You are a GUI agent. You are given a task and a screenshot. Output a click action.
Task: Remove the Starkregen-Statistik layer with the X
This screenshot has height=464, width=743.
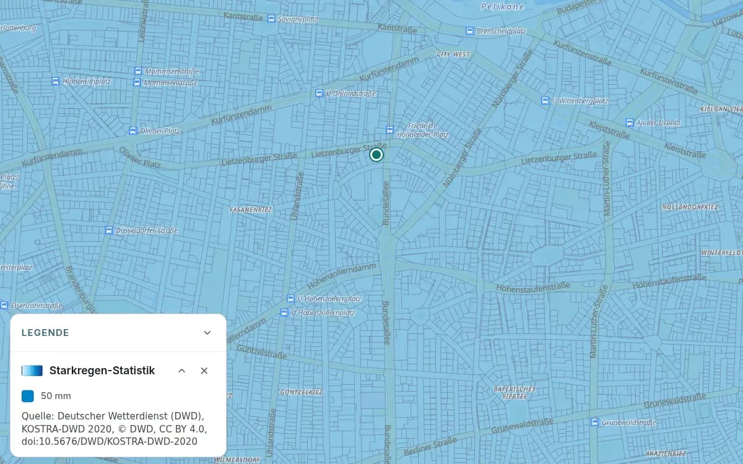pyautogui.click(x=204, y=371)
